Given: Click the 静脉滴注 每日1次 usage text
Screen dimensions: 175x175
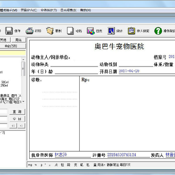Looking at the screenshot, I should coord(119,165).
